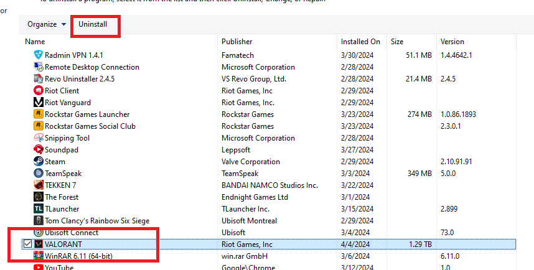Select the TEKKEN 7 icon
This screenshot has width=534, height=270.
39,185
